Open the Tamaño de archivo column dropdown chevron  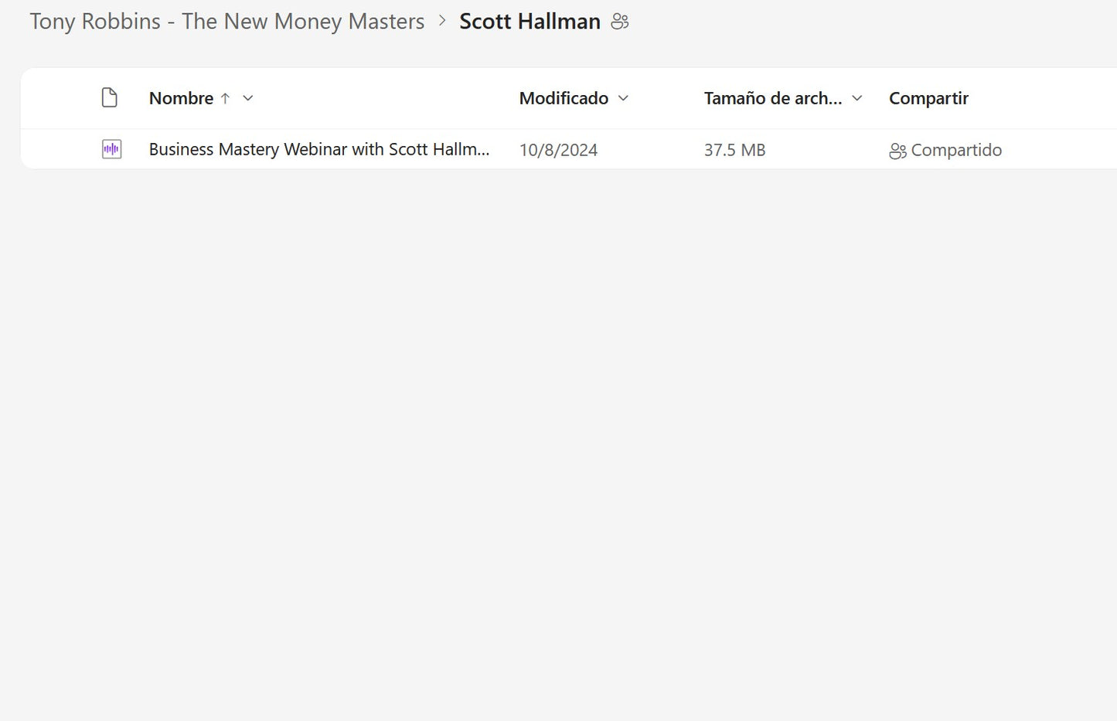pos(856,98)
